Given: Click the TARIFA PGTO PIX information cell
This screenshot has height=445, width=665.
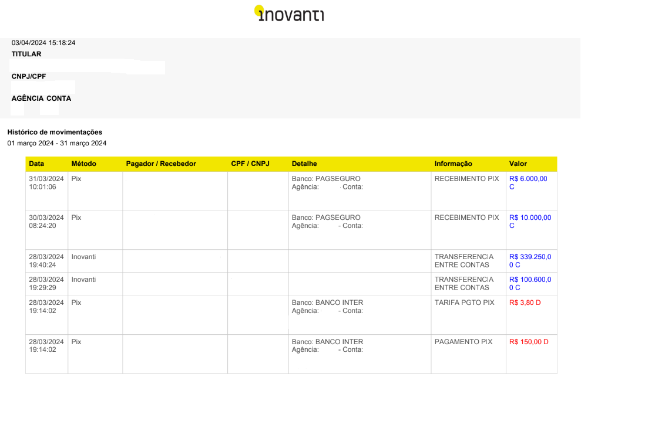Looking at the screenshot, I should pos(465,303).
